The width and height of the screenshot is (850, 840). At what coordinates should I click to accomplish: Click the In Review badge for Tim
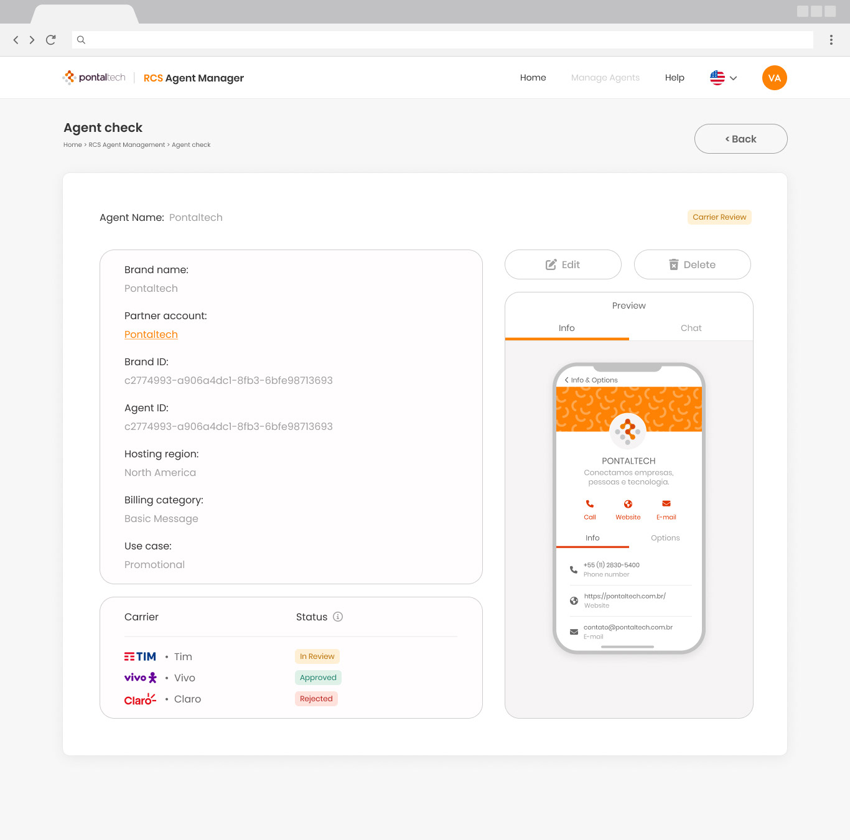(317, 656)
